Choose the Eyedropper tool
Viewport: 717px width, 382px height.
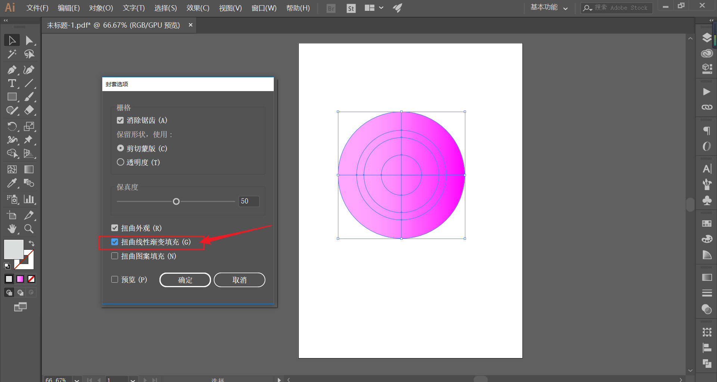(x=12, y=183)
